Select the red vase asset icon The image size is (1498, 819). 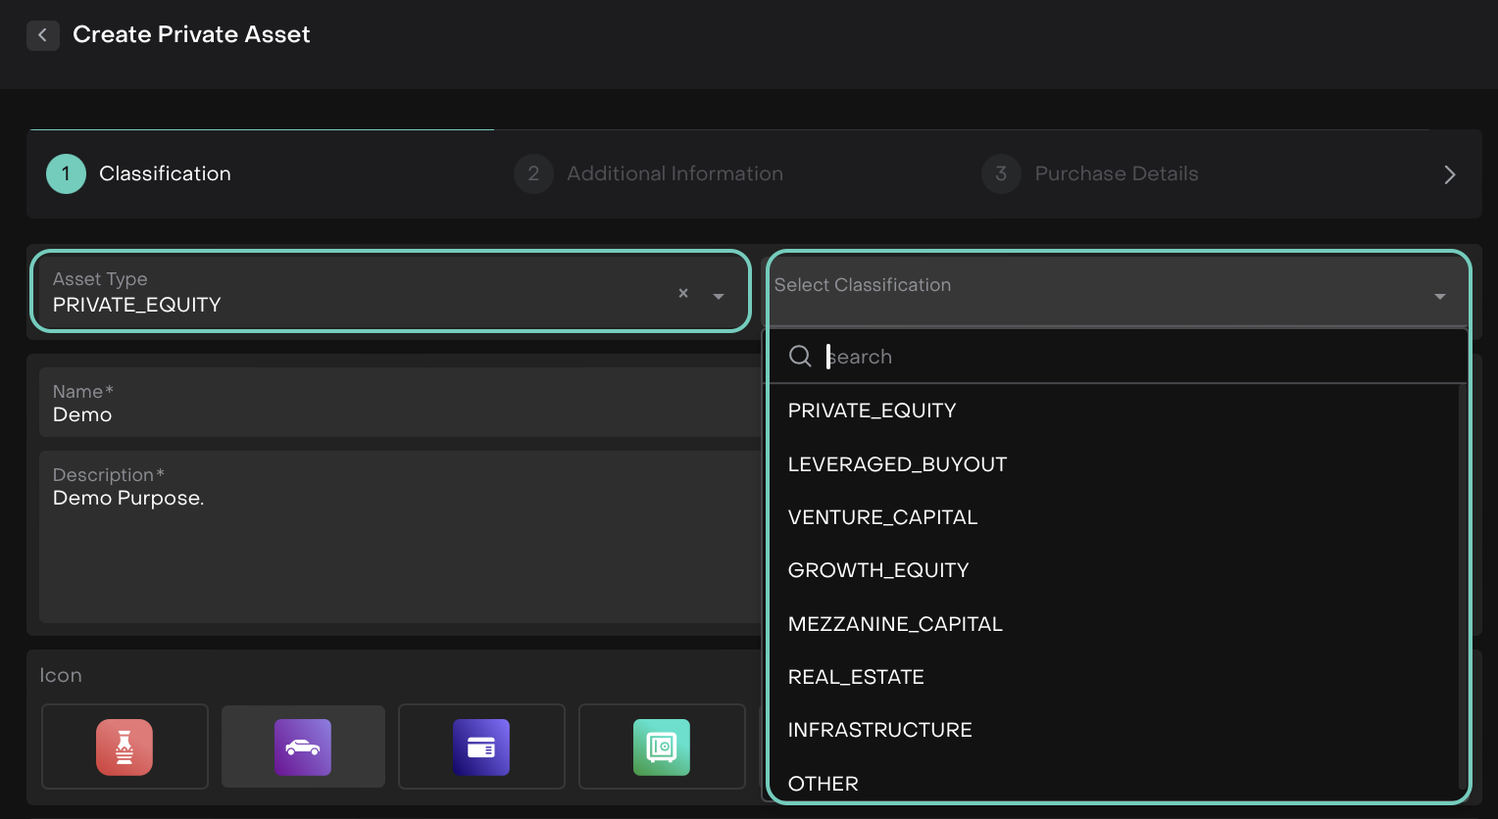(125, 747)
